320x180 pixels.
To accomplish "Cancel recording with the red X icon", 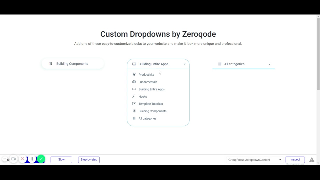I will click(x=22, y=159).
